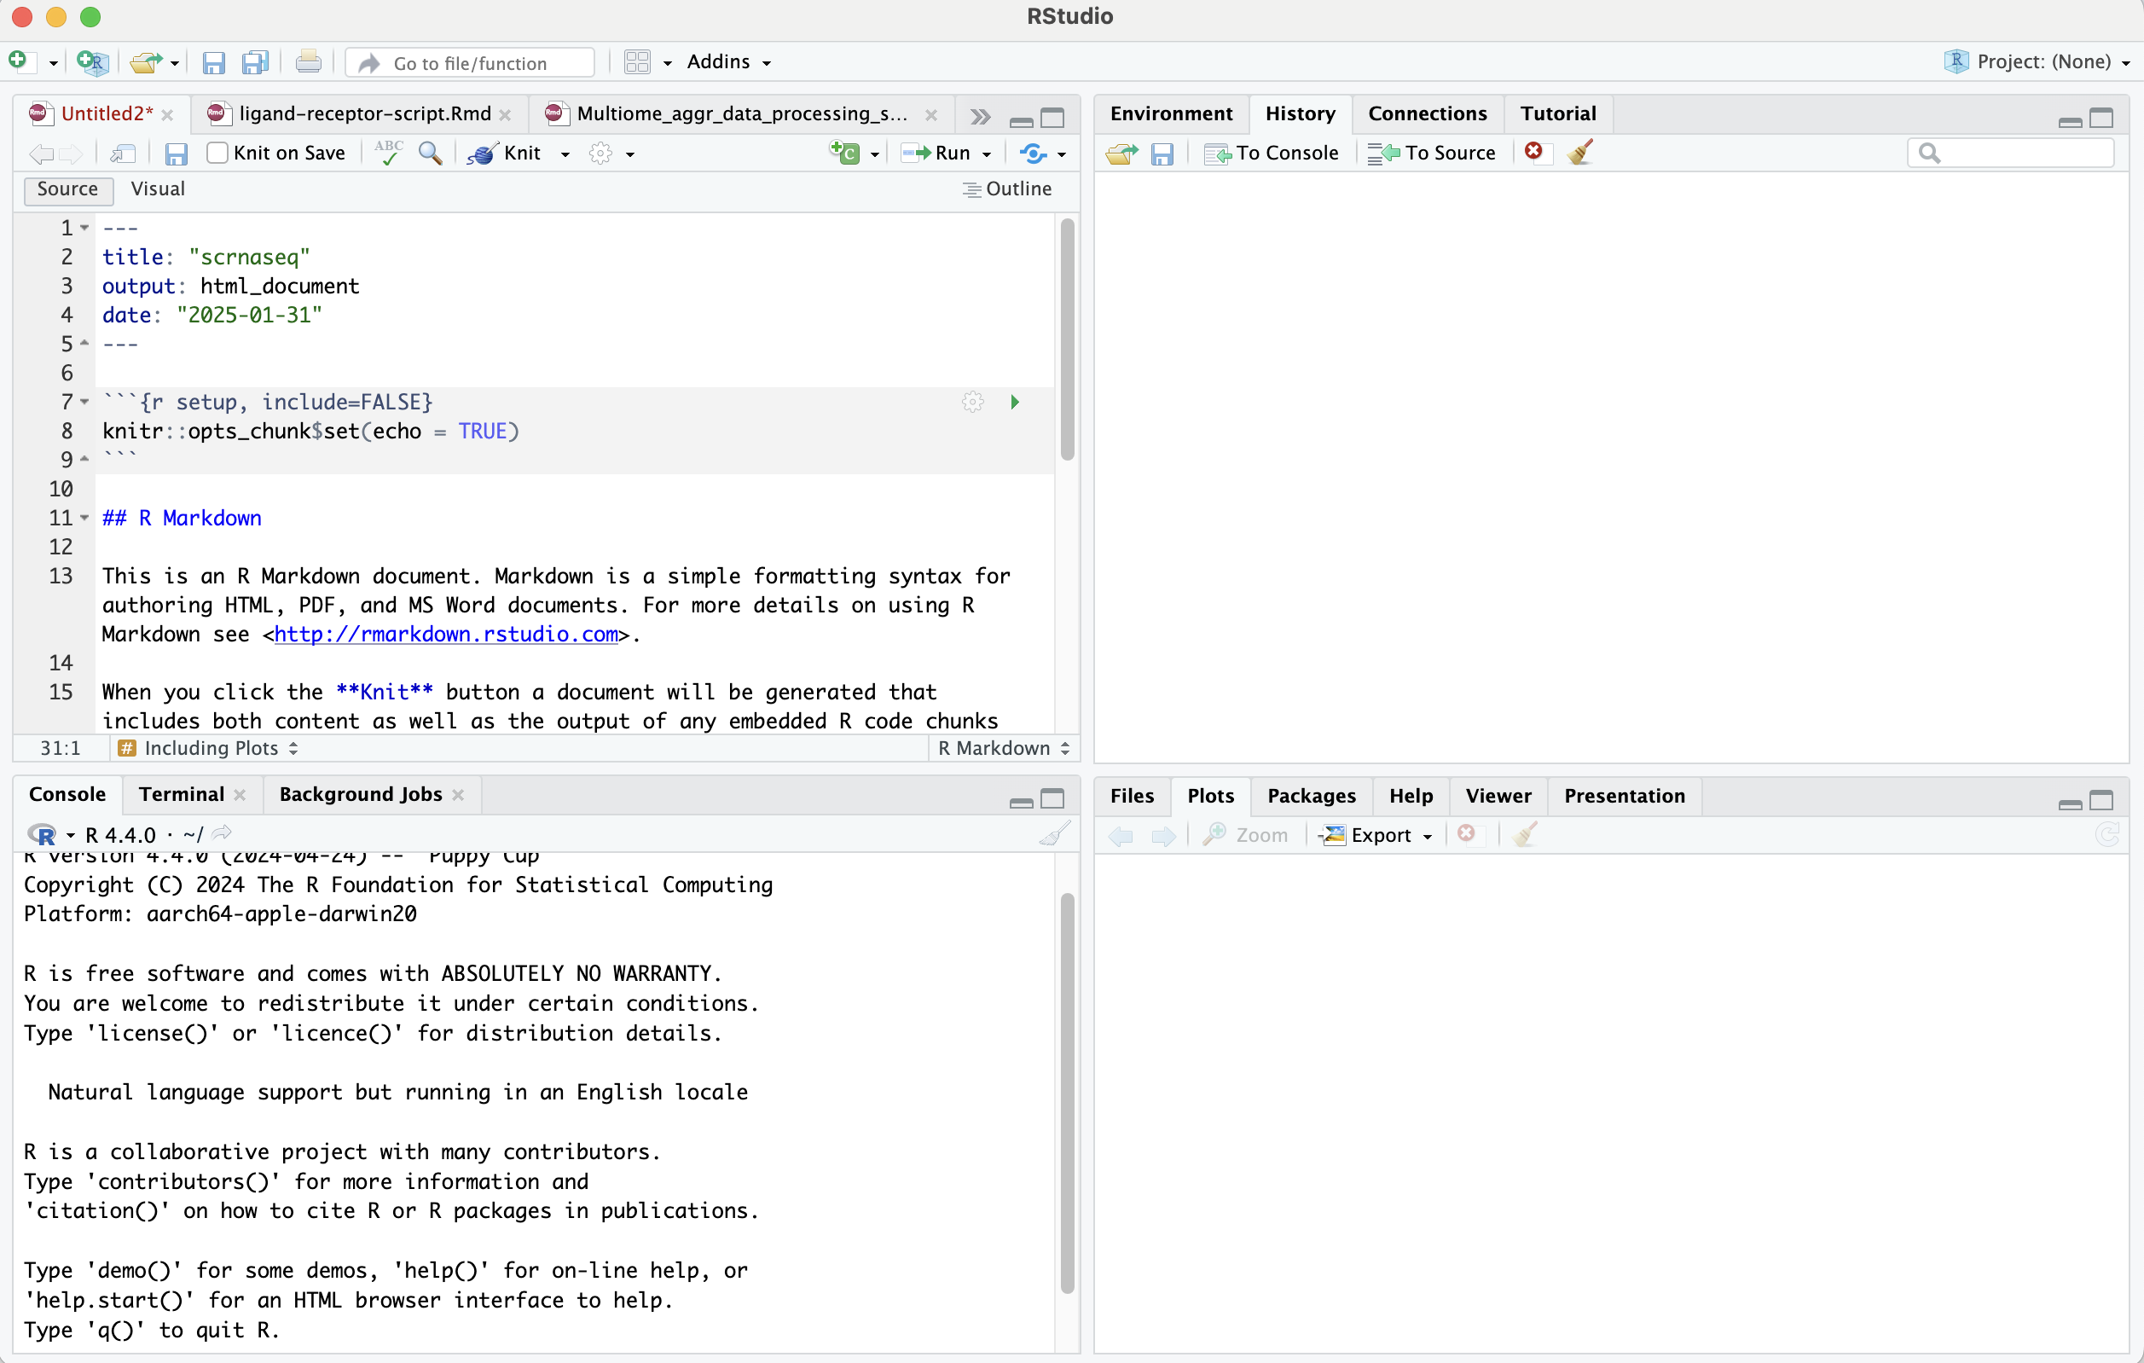Run spell check with ABC icon
This screenshot has width=2144, height=1363.
pyautogui.click(x=388, y=152)
